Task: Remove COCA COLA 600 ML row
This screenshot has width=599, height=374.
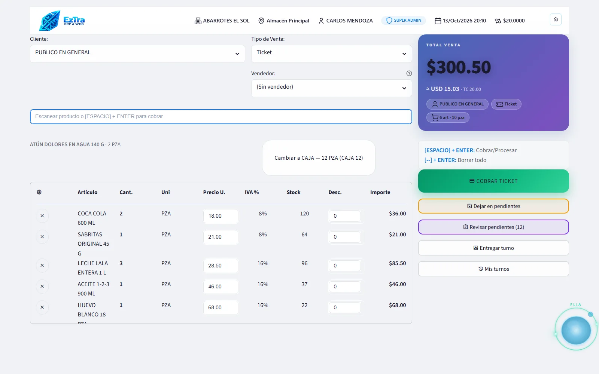Action: point(42,216)
